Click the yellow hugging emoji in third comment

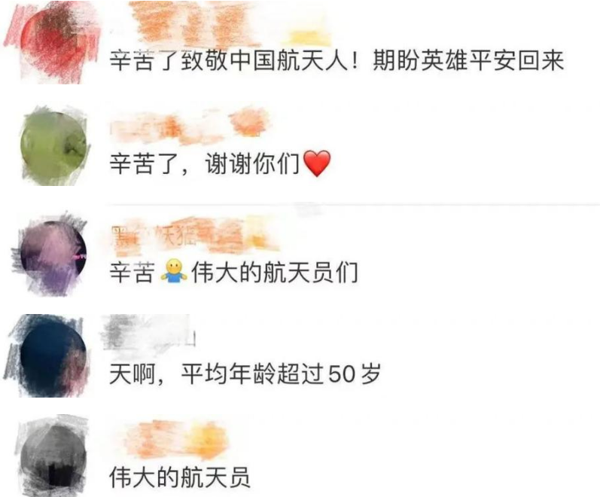[174, 272]
